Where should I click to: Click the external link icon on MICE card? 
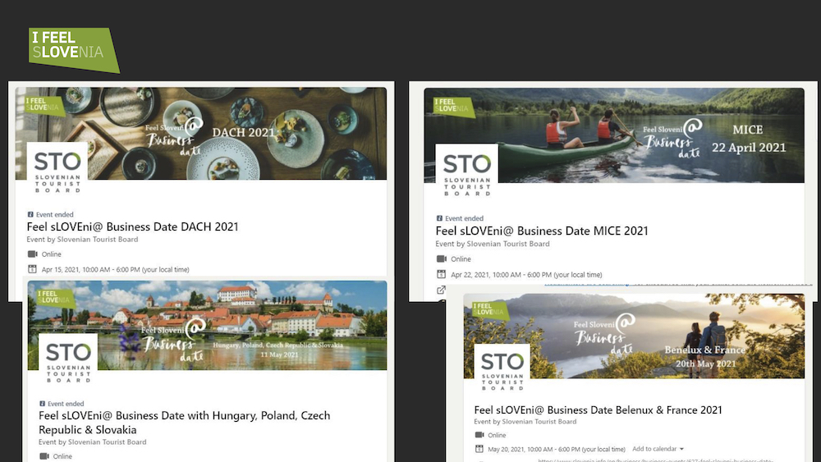click(x=442, y=290)
